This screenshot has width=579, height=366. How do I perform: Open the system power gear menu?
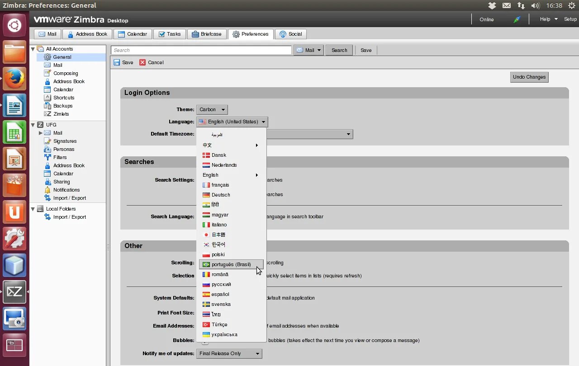(x=571, y=5)
